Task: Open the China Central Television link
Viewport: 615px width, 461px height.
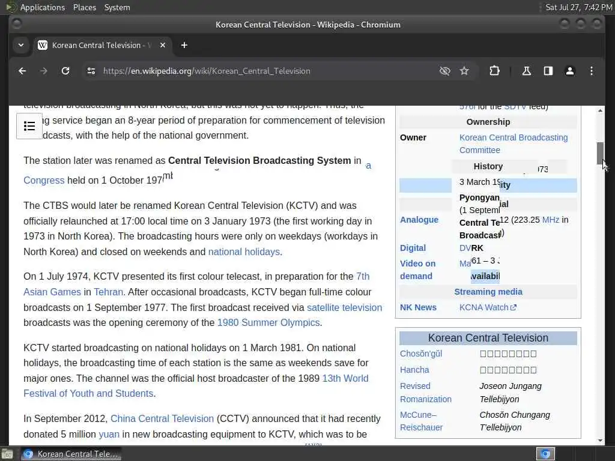Action: (x=162, y=418)
